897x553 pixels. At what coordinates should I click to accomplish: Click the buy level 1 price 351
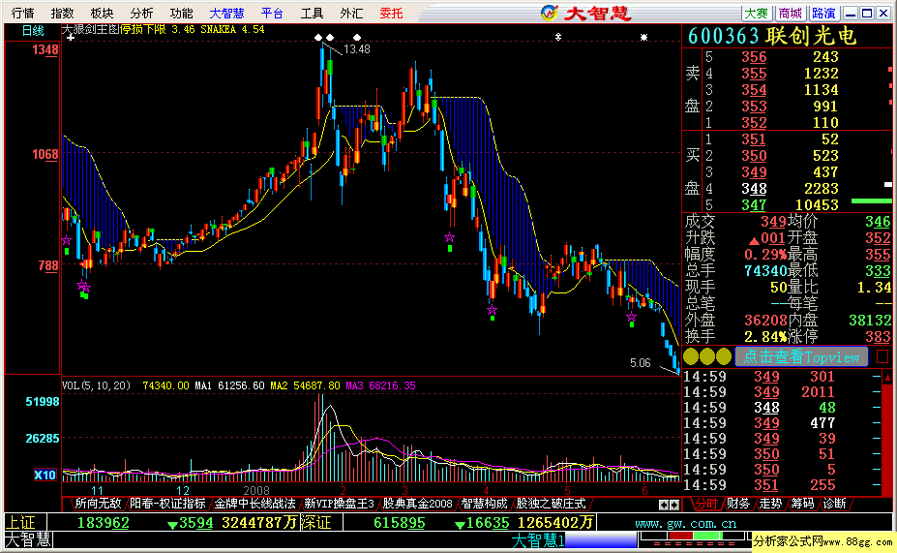click(x=754, y=139)
